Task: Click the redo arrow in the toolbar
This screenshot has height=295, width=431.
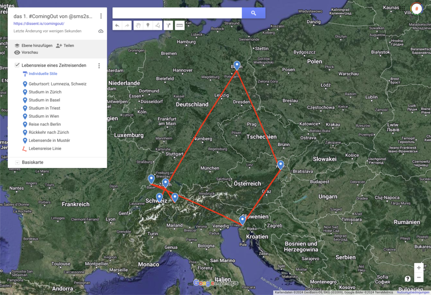Action: [x=127, y=26]
